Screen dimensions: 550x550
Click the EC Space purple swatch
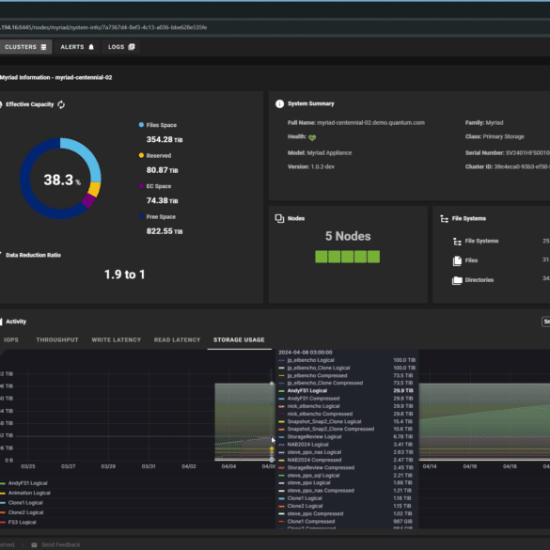point(141,186)
